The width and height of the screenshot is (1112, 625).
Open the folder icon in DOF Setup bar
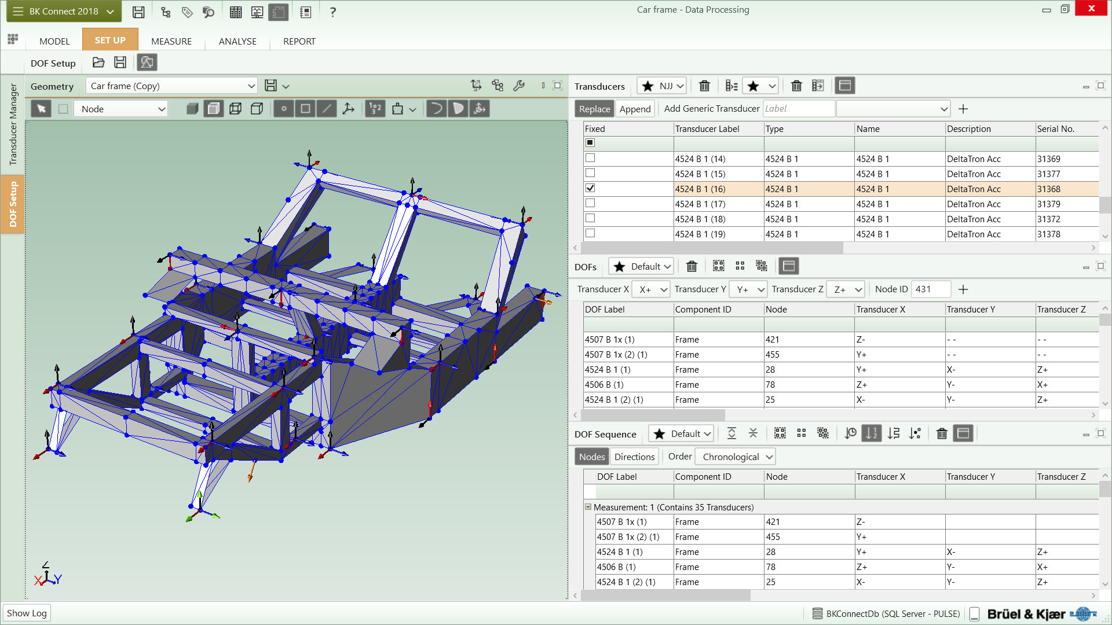tap(98, 62)
